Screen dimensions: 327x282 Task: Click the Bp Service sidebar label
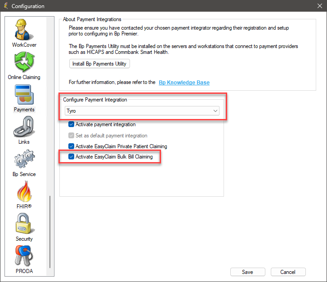pos(24,174)
